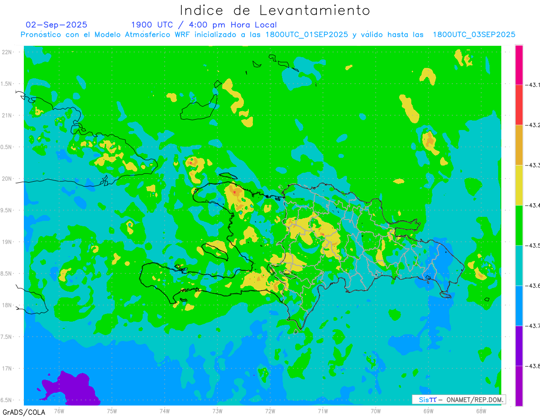The image size is (540, 417).
Task: Click the longitude label '75W'
Action: click(112, 411)
